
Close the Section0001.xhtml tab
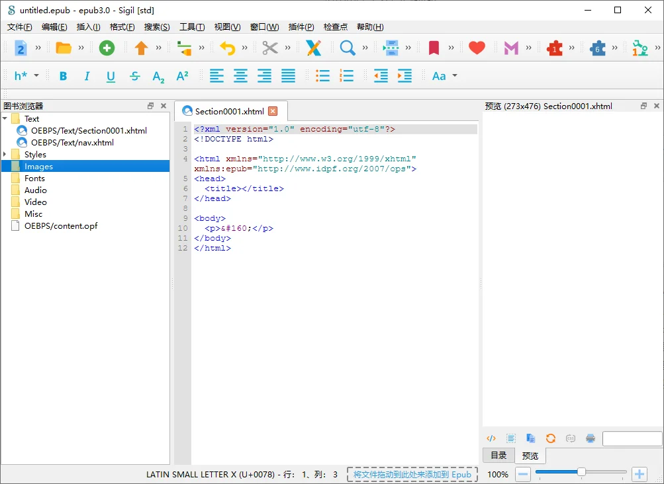273,111
